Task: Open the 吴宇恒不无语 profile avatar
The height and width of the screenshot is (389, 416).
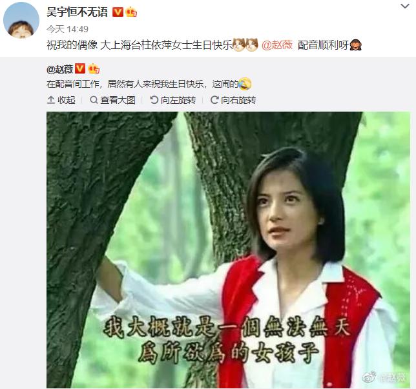Action: (21, 21)
